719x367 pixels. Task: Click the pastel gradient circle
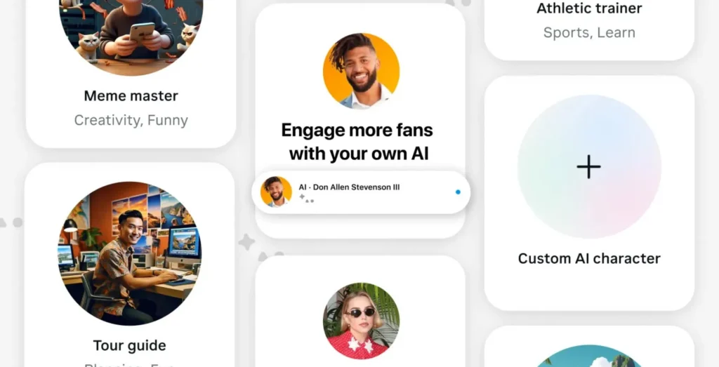pyautogui.click(x=589, y=166)
